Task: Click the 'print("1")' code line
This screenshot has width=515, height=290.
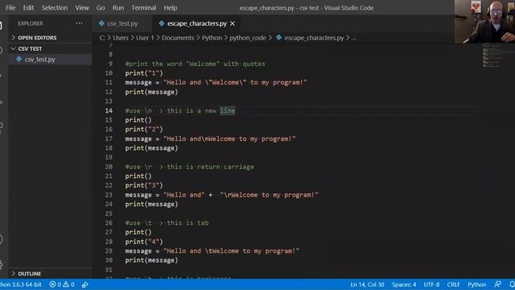Action: 144,73
